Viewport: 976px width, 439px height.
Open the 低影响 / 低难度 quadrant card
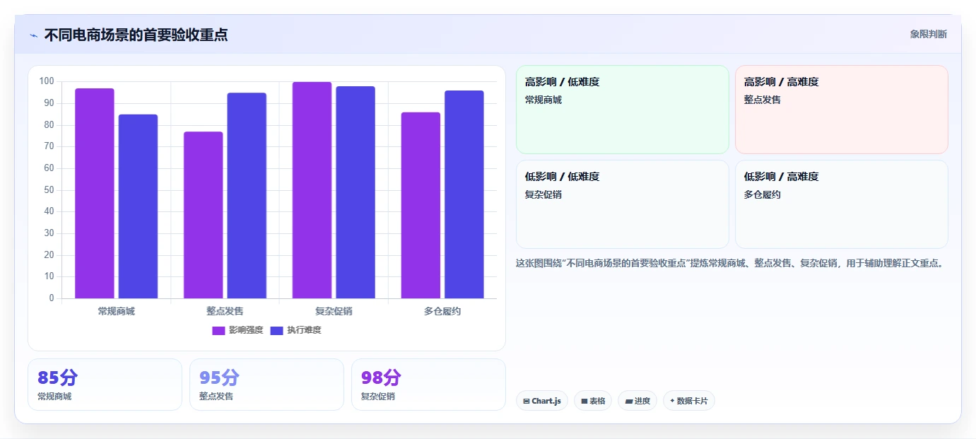point(623,204)
